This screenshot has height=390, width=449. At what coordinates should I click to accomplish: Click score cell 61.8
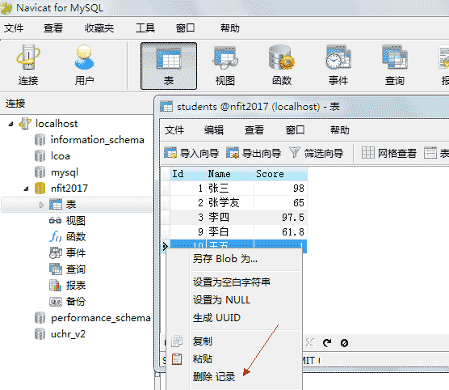[280, 231]
